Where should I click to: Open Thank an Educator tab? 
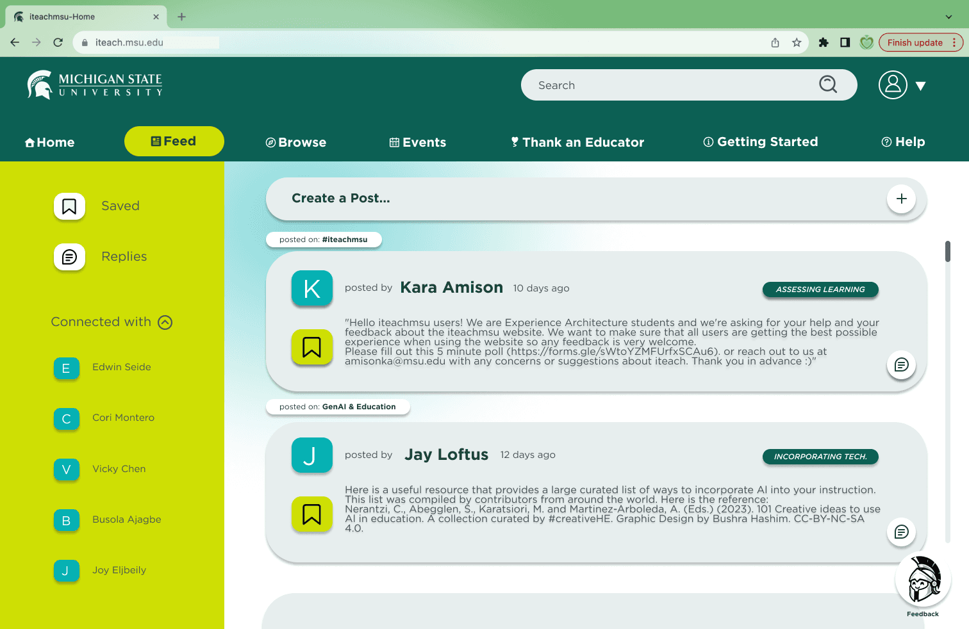point(577,142)
